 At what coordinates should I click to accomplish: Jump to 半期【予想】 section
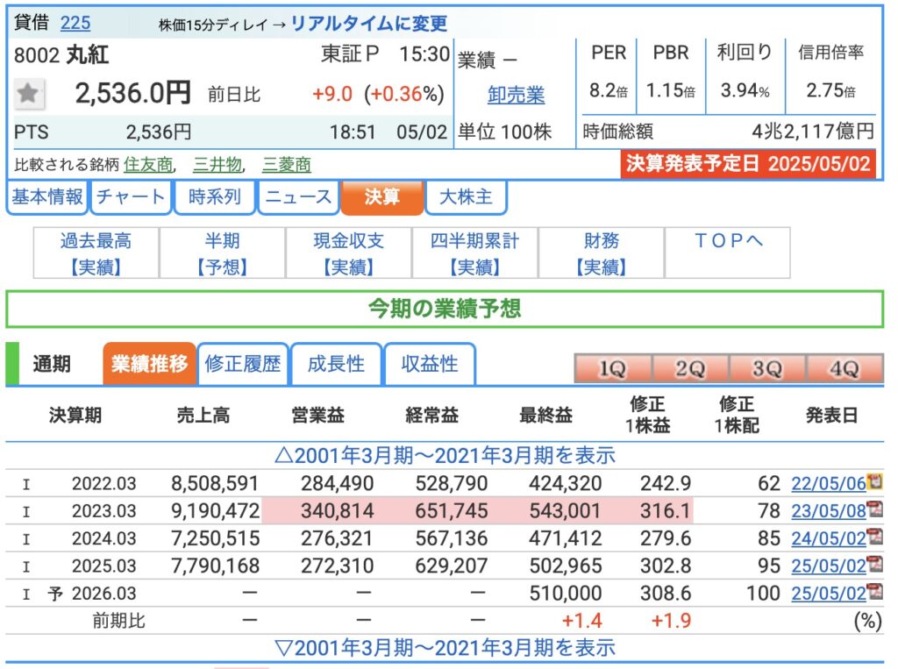coord(222,253)
